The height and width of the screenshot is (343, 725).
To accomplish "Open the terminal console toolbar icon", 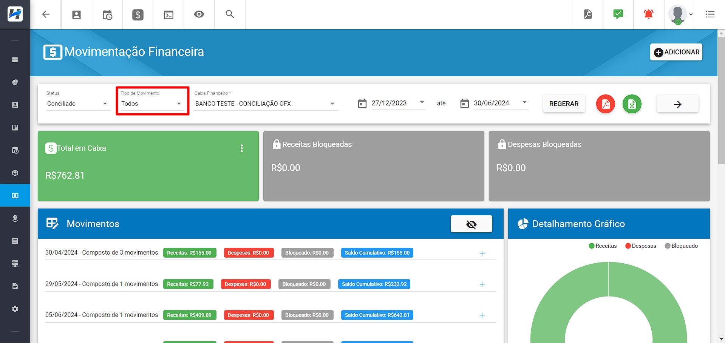I will [x=168, y=15].
